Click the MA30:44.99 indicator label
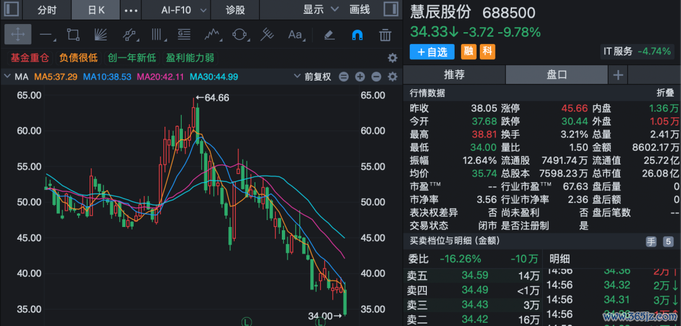The height and width of the screenshot is (326, 681). tap(214, 77)
